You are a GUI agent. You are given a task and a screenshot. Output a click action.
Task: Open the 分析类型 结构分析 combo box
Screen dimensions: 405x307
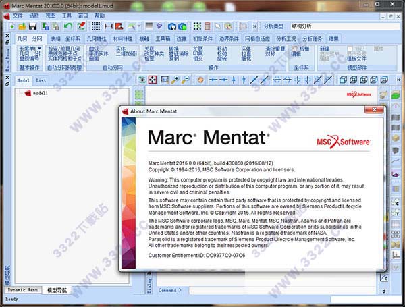[345, 26]
